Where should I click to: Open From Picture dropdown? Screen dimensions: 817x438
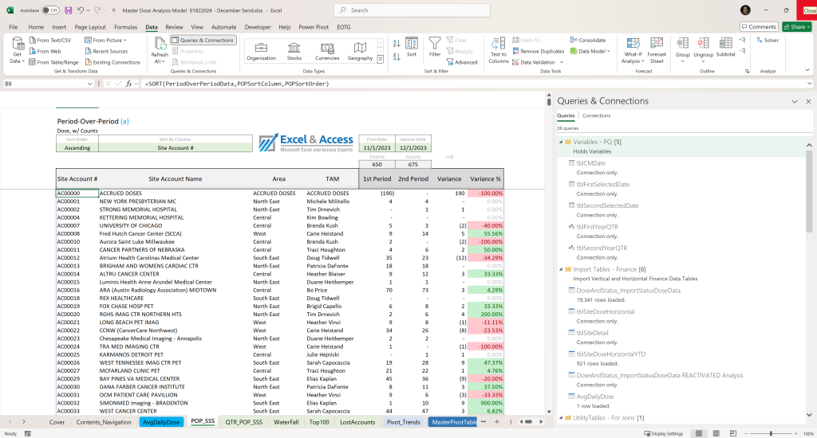[x=105, y=40]
